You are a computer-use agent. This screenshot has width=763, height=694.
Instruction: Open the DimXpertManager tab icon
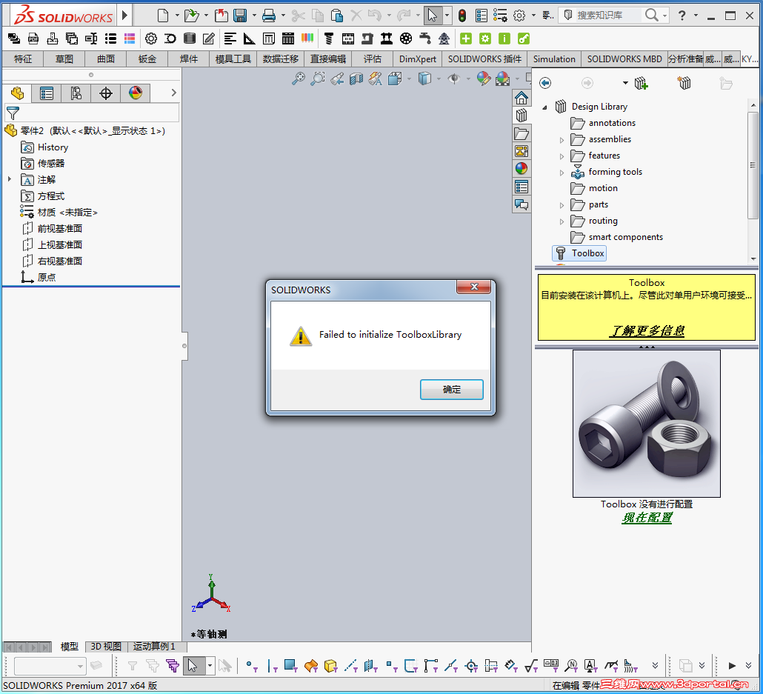point(106,93)
